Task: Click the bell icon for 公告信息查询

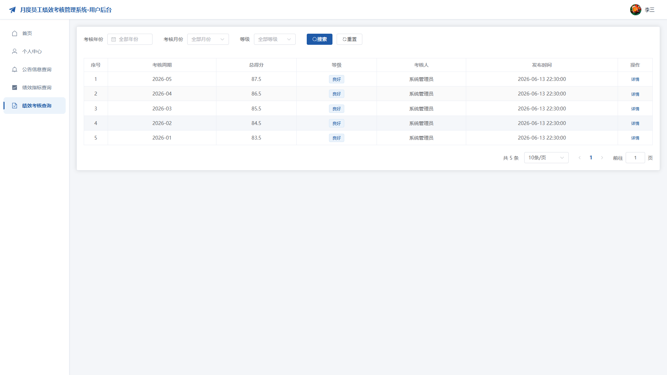Action: tap(15, 69)
